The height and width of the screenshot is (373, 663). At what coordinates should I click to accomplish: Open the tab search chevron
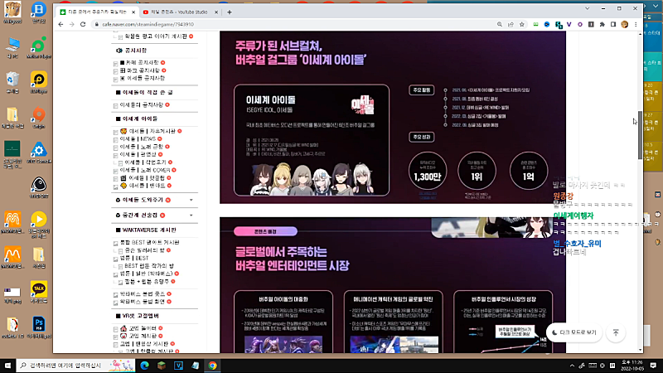click(588, 8)
